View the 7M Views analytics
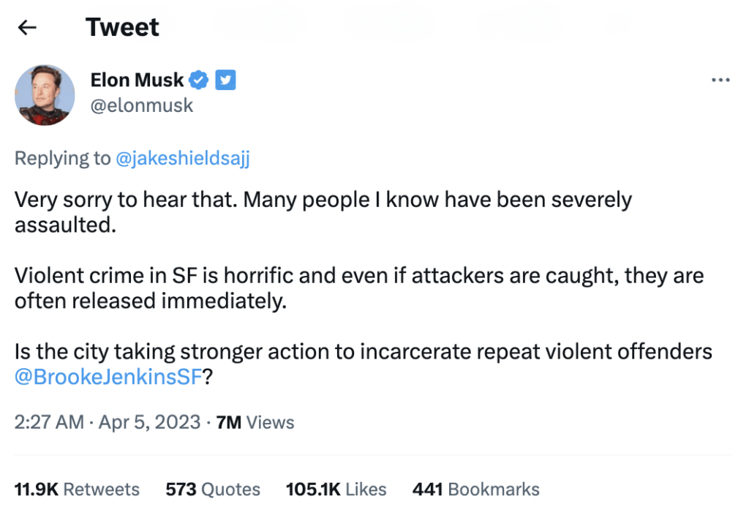 [x=255, y=422]
